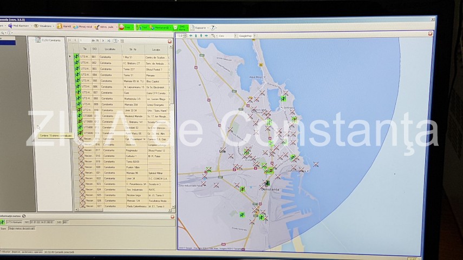Click the Alarmă toolbar button
The image size is (463, 260).
(x=64, y=26)
